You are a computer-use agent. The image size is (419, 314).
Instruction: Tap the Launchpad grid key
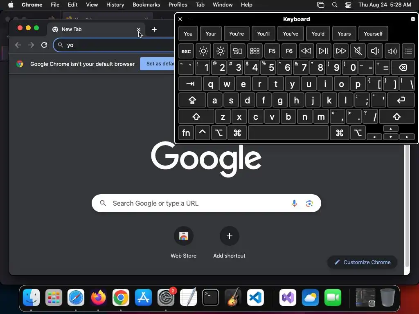pos(255,51)
